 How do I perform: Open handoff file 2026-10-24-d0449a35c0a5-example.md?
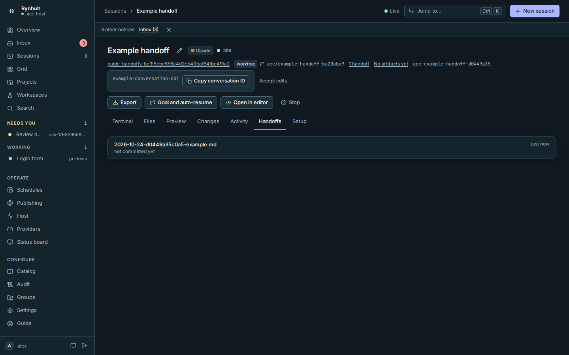tap(332, 148)
